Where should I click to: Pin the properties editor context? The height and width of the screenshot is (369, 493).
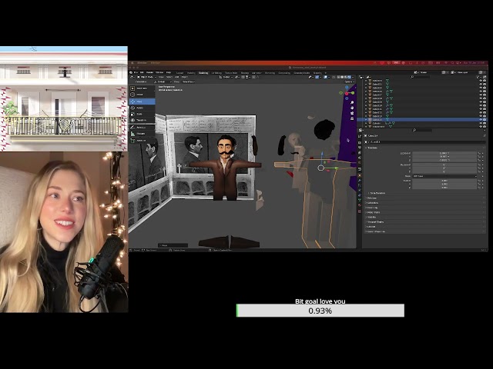point(485,135)
